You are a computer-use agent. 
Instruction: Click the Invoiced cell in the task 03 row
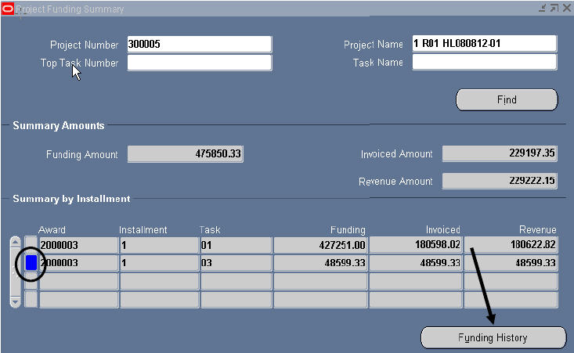[x=416, y=263]
